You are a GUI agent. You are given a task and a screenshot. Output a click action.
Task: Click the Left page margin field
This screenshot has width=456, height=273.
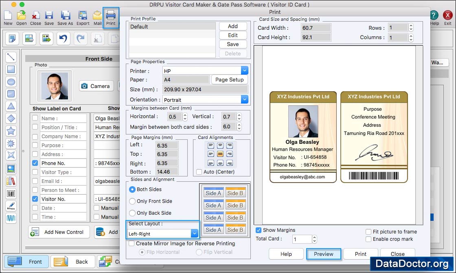click(167, 145)
